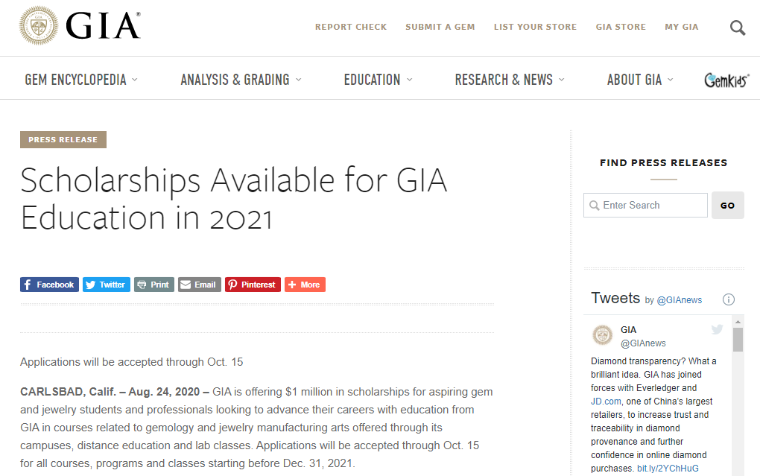The height and width of the screenshot is (476, 760).
Task: Print this press release
Action: [153, 285]
